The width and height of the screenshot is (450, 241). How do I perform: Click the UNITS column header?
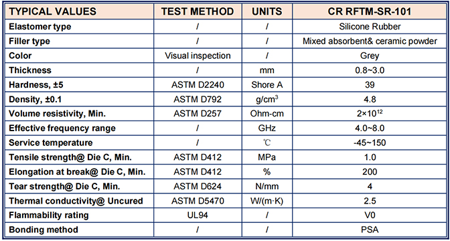(x=267, y=11)
